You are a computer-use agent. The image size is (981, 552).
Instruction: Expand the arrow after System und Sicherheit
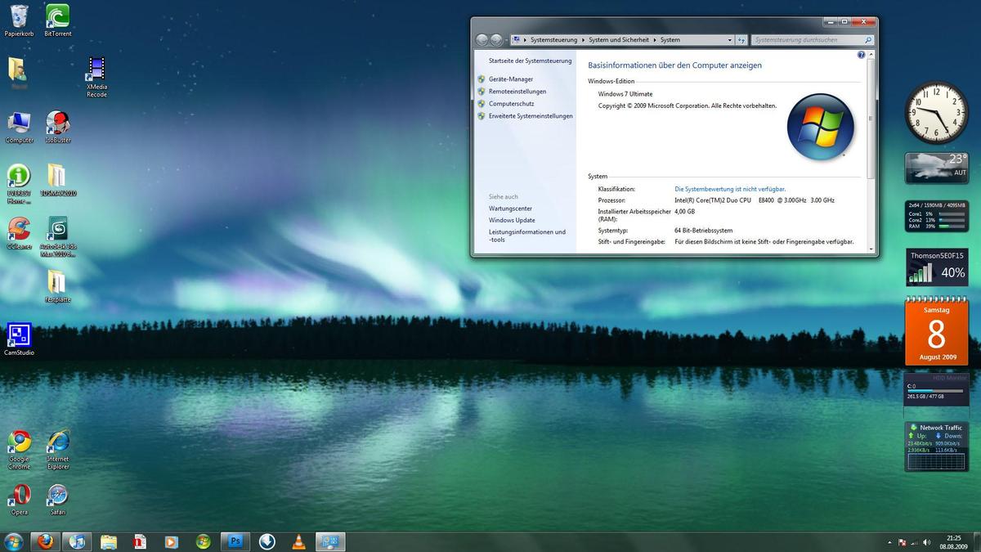pyautogui.click(x=654, y=40)
